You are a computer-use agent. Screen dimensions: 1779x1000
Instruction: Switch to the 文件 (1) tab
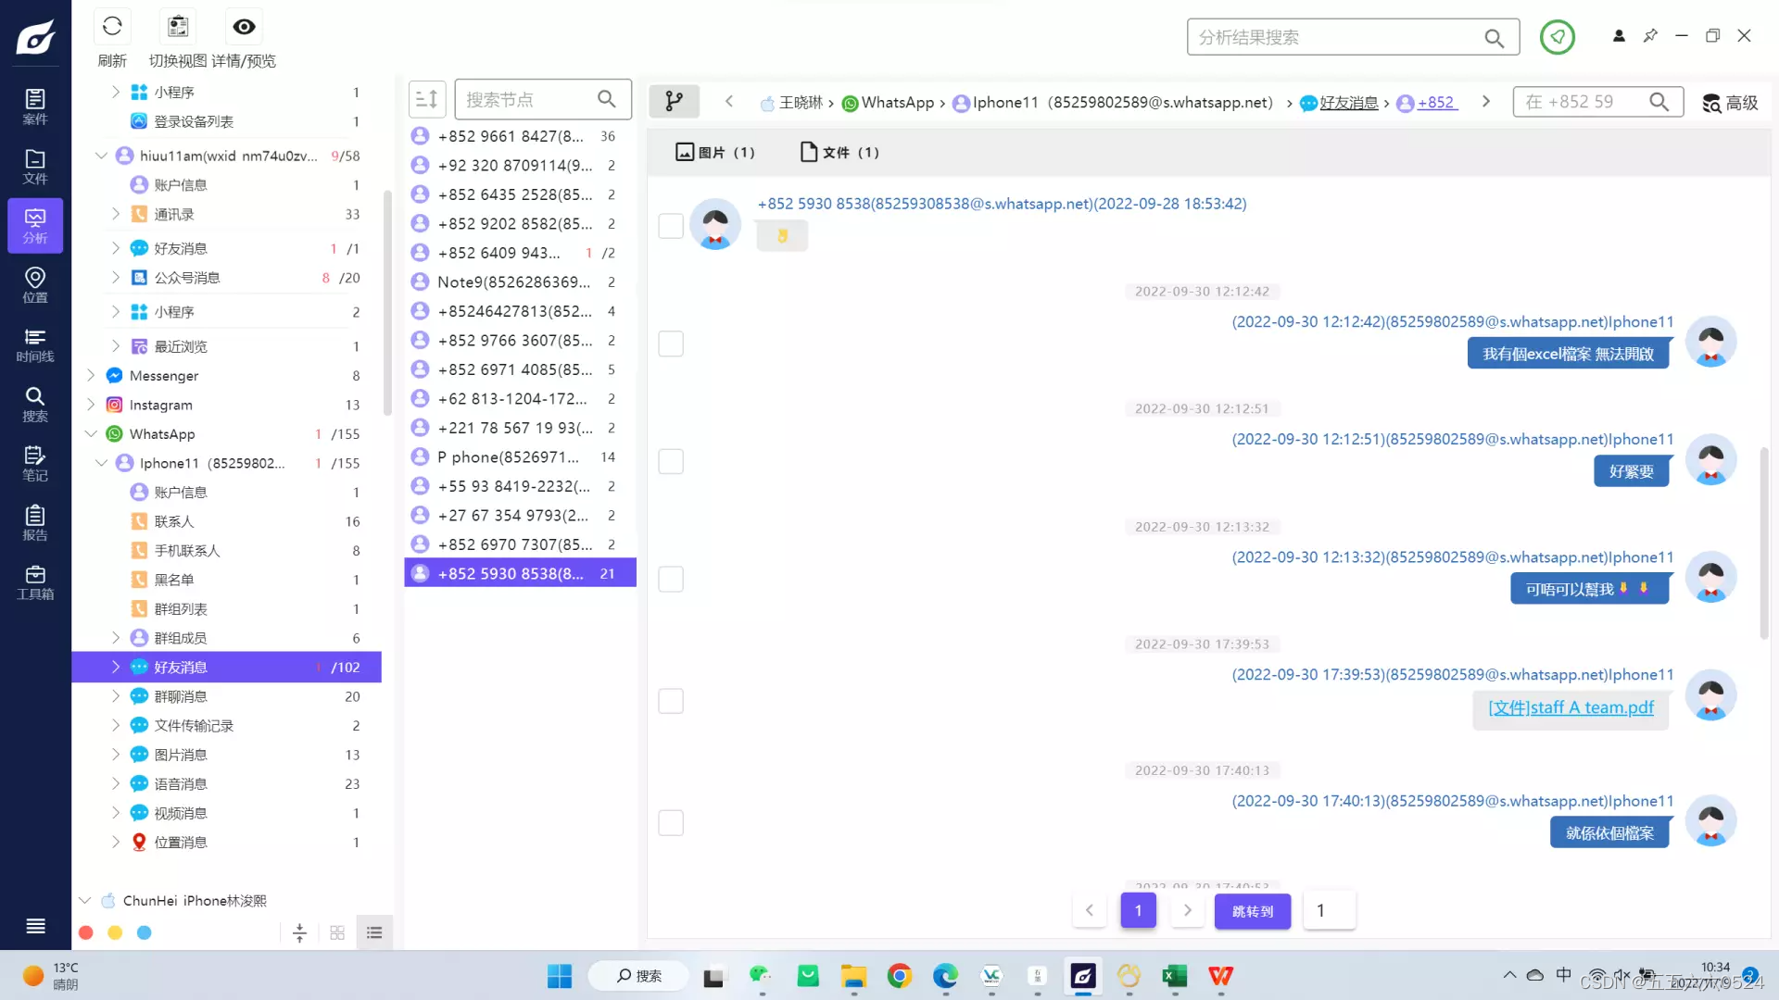click(x=839, y=152)
